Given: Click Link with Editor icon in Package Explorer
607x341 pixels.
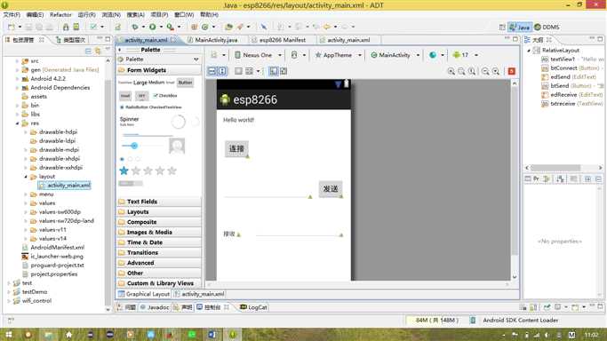Looking at the screenshot, I should [x=98, y=51].
